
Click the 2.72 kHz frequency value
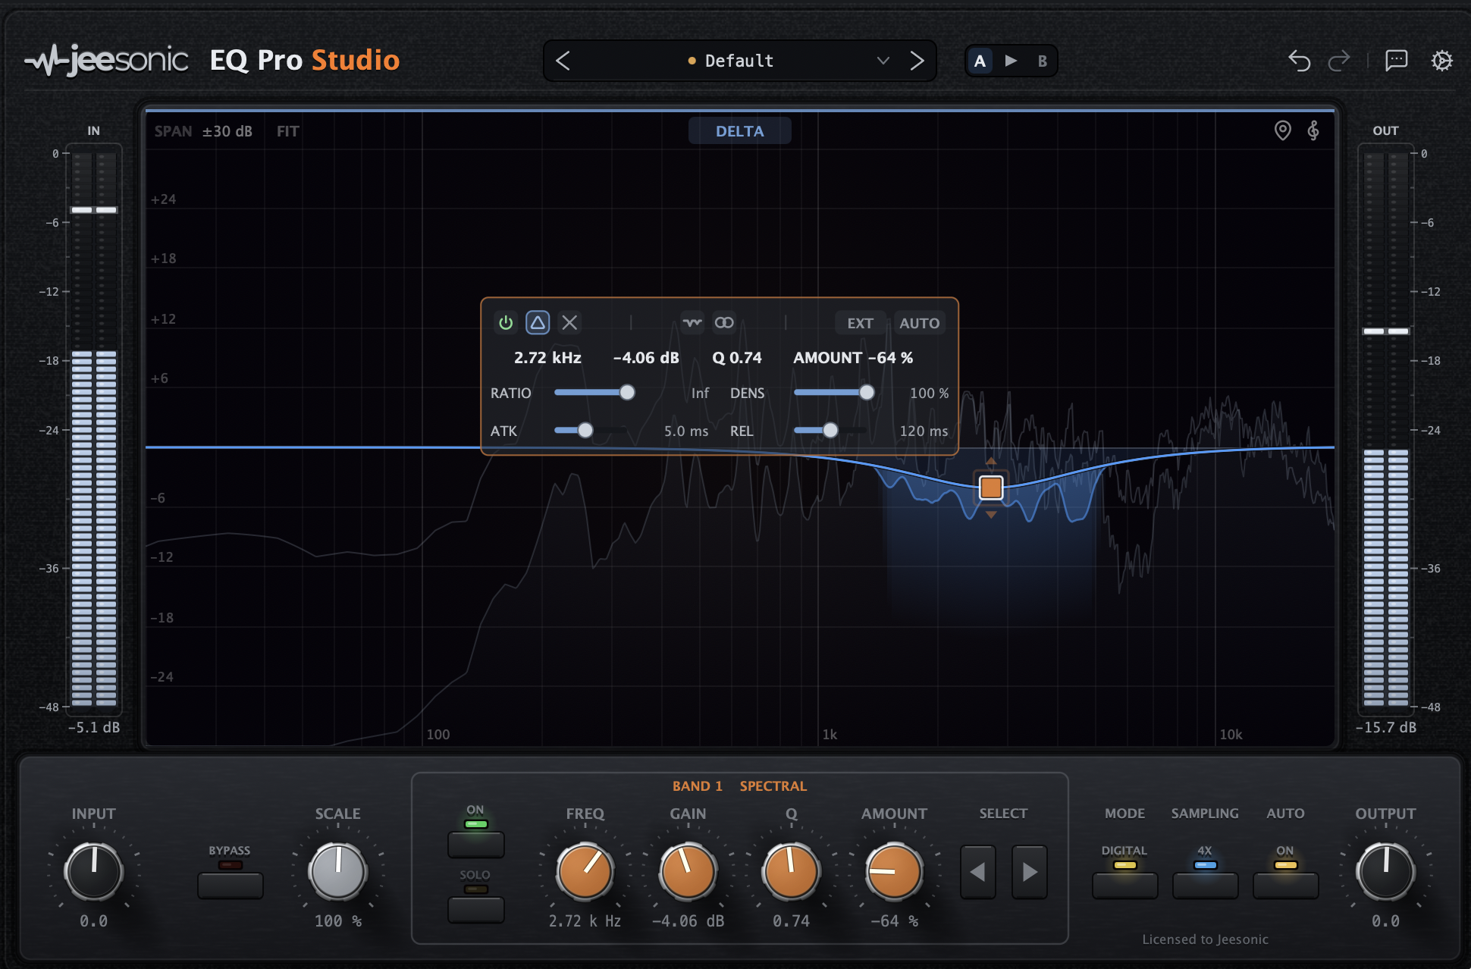coord(547,358)
